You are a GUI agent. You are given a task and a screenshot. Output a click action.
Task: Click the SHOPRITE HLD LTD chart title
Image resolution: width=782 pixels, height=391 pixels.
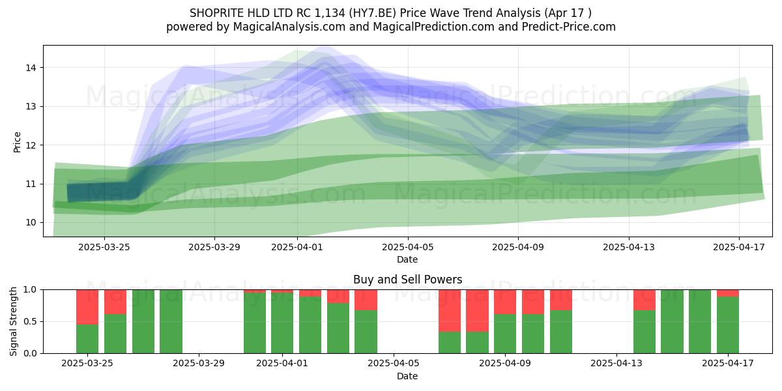click(x=391, y=13)
